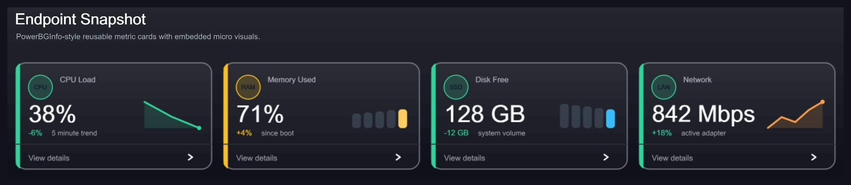
Task: Expand Disk Free details chevron arrow
Action: [x=606, y=157]
